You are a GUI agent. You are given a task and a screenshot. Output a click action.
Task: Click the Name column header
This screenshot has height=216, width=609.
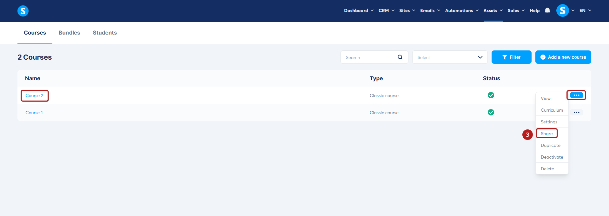pyautogui.click(x=33, y=78)
